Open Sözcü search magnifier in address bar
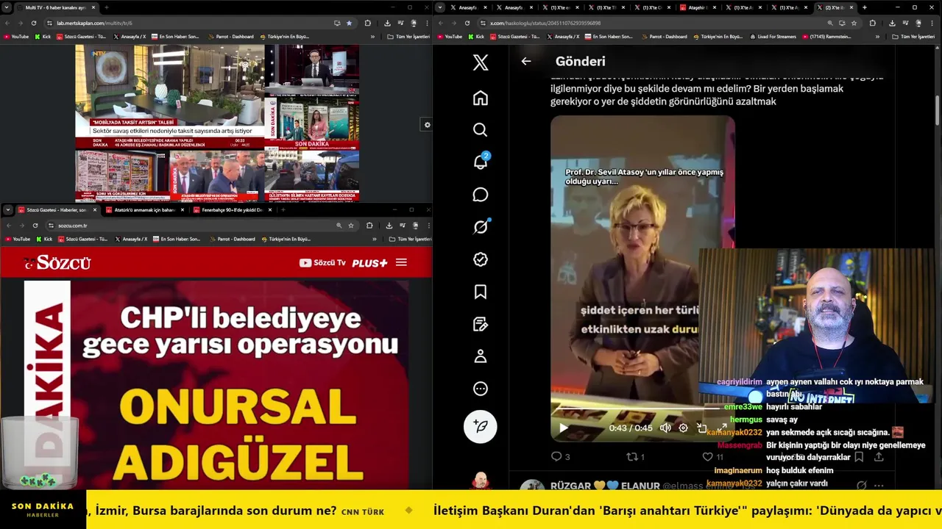The image size is (942, 529). (x=339, y=226)
